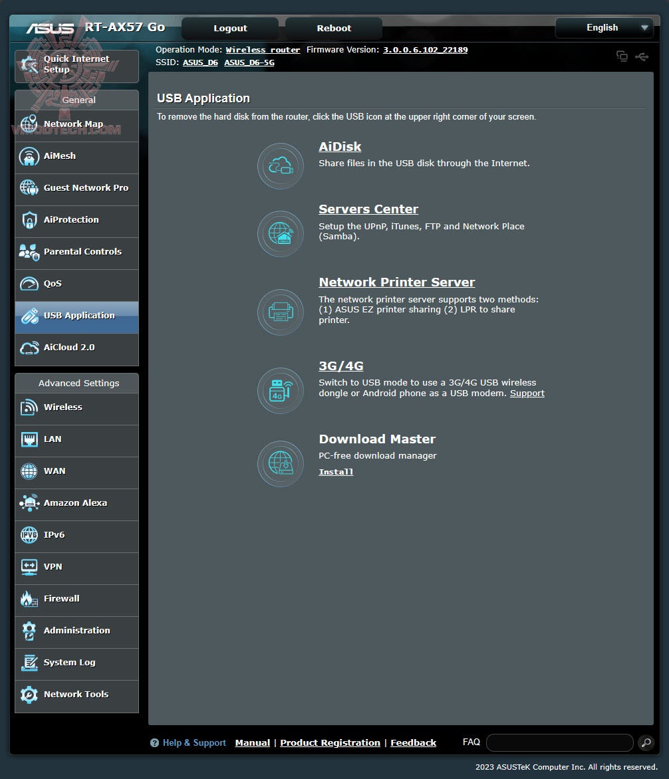Click the AiCloud 2.0 cloud icon
Image resolution: width=669 pixels, height=779 pixels.
tap(29, 348)
